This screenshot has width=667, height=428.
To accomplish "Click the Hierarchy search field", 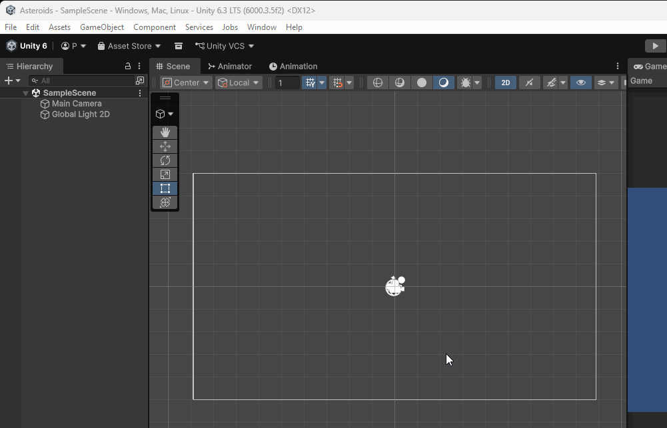I will [x=82, y=81].
